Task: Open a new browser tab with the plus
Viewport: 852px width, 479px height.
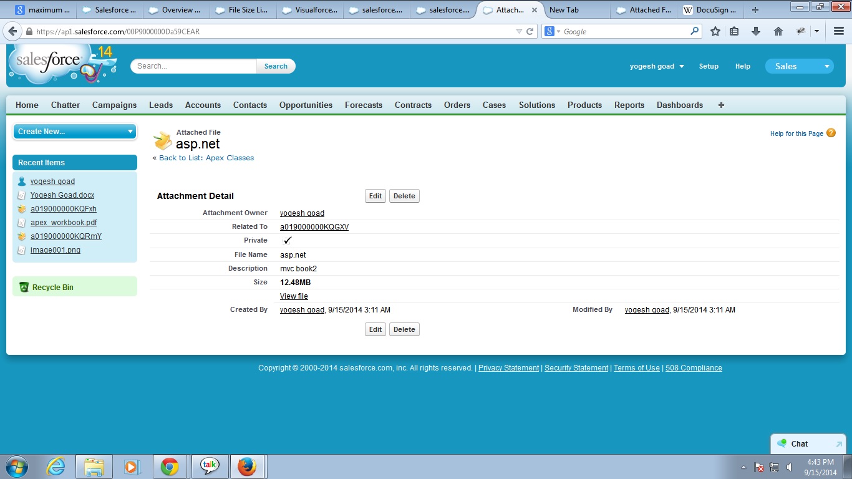Action: 755,10
